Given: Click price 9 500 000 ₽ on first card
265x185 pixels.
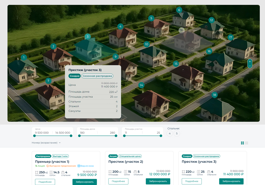Looking at the screenshot, I should pyautogui.click(x=87, y=175).
